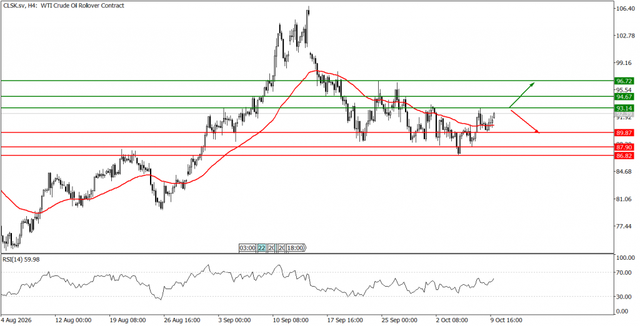Screen dimensions: 640x326
Task: Click the 102.78 price scale value
Action: (x=626, y=36)
